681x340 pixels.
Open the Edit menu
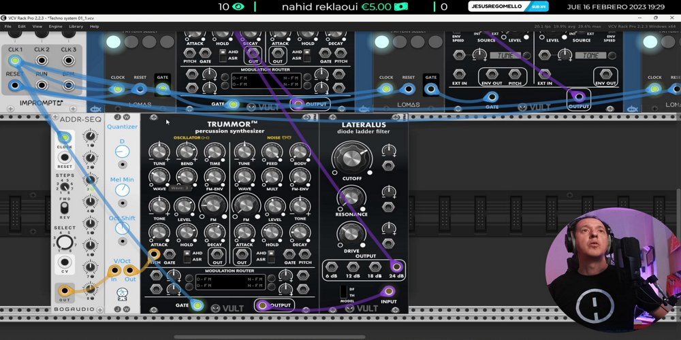pos(22,27)
